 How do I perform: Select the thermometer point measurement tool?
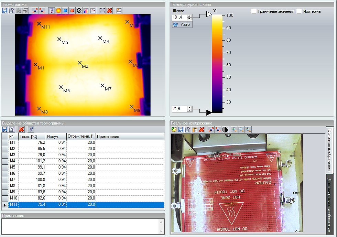(52, 11)
